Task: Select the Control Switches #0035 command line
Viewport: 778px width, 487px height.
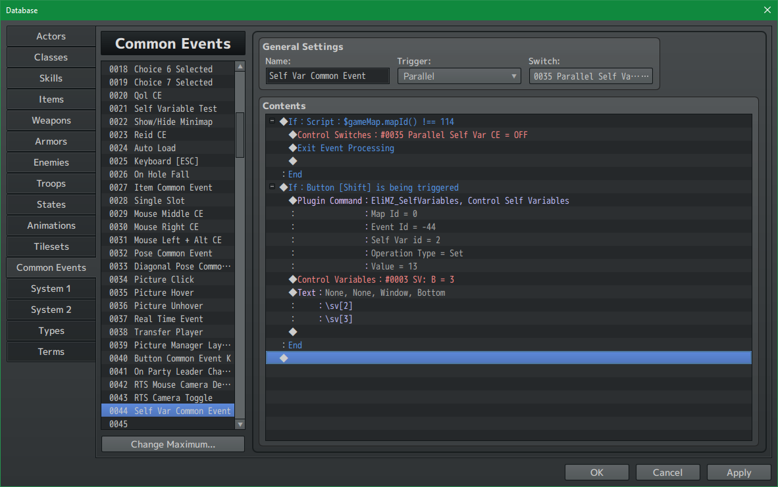Action: (x=509, y=135)
